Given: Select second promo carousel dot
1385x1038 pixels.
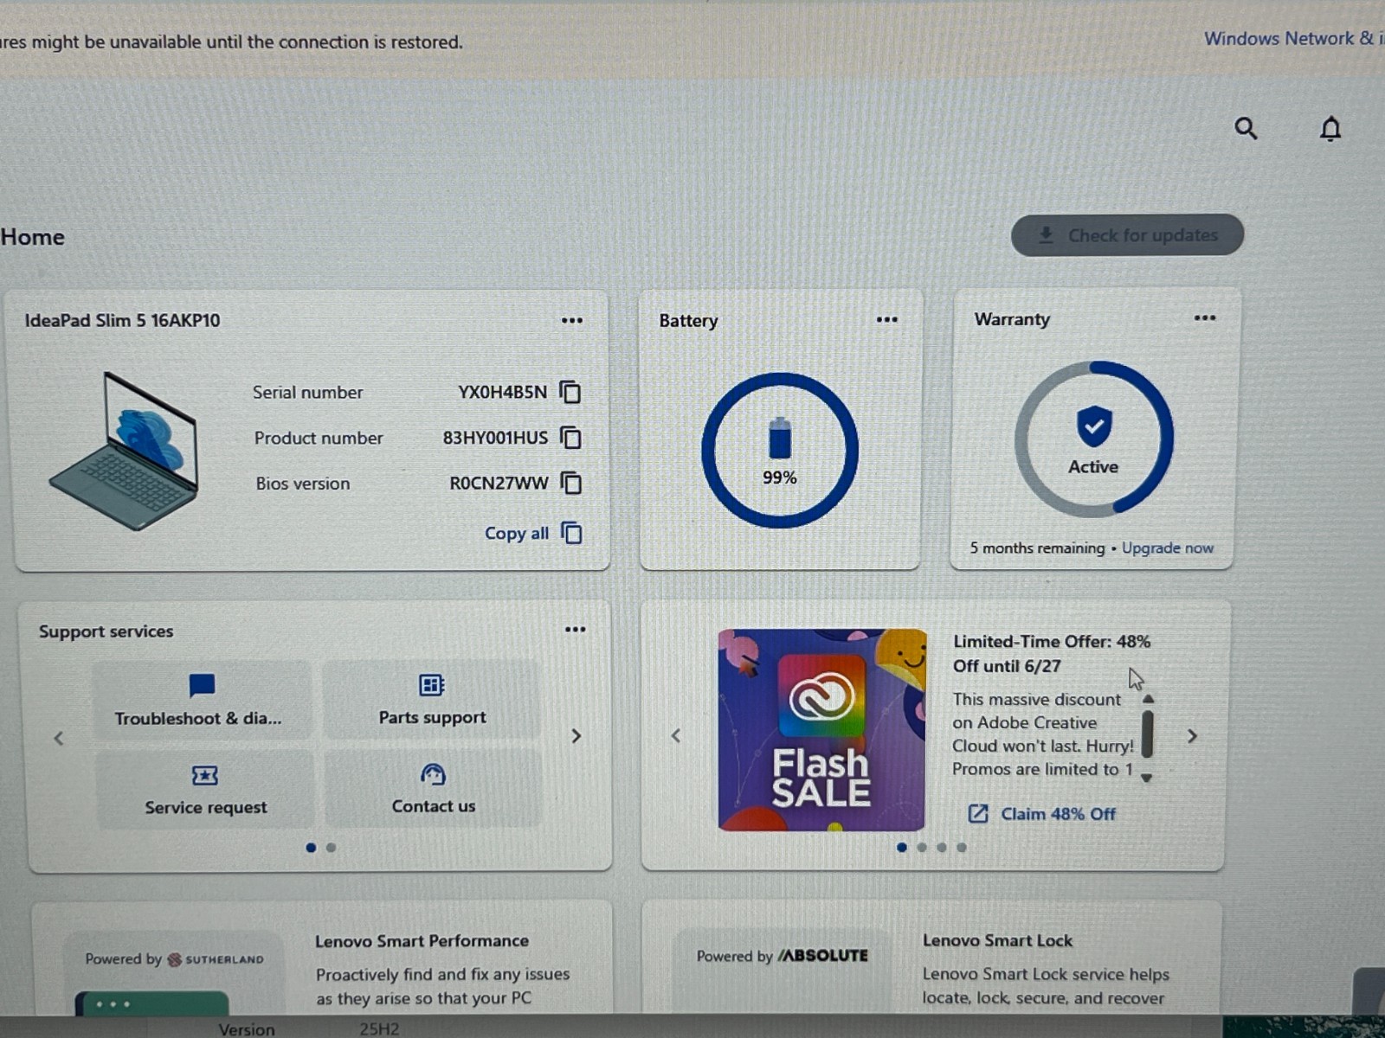Looking at the screenshot, I should (x=922, y=848).
